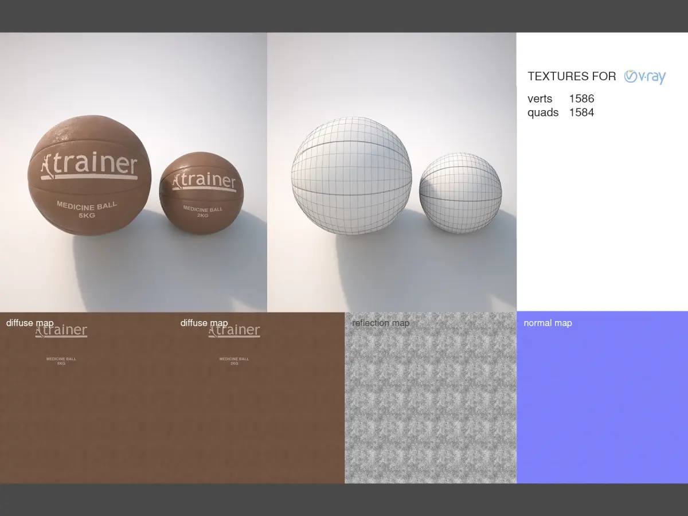This screenshot has width=688, height=516.
Task: Open the diffuse map texture marked 5KG
Action: 86,397
